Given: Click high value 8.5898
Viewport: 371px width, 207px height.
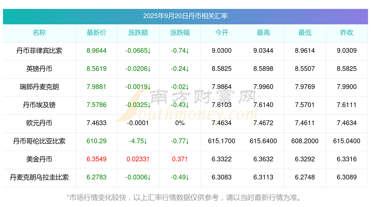Looking at the screenshot, I should pos(263,69).
